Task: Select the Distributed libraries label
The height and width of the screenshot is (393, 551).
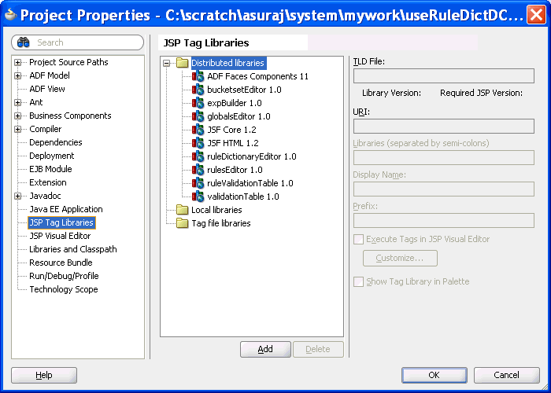Action: pos(227,63)
